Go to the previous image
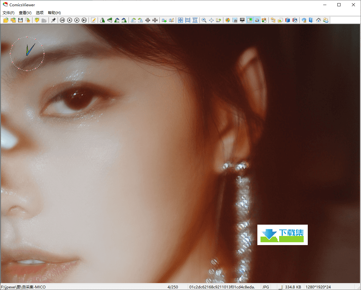Viewport: 361px width, 290px height. tap(70, 20)
